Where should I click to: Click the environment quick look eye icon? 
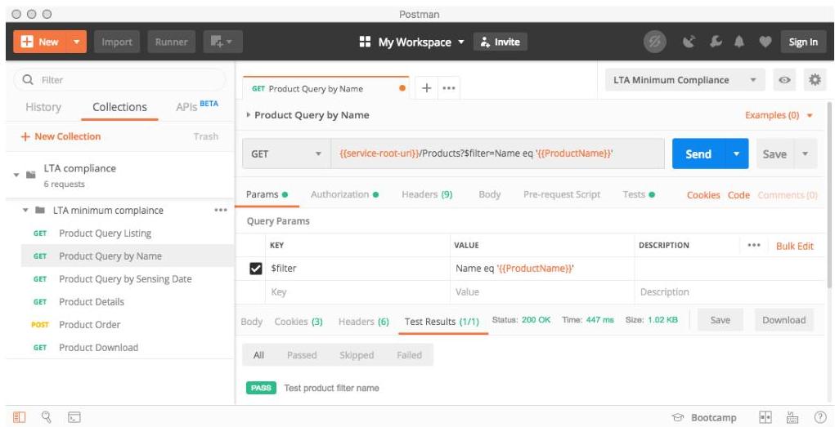784,80
